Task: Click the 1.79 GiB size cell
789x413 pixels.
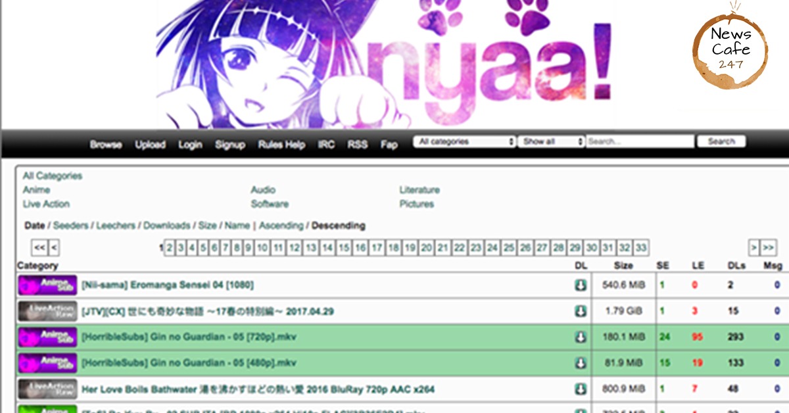Action: pos(624,311)
